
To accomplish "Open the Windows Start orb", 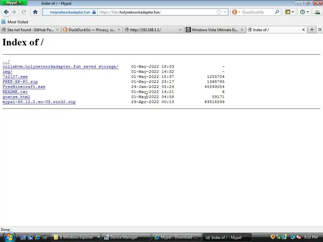I will point(9,237).
